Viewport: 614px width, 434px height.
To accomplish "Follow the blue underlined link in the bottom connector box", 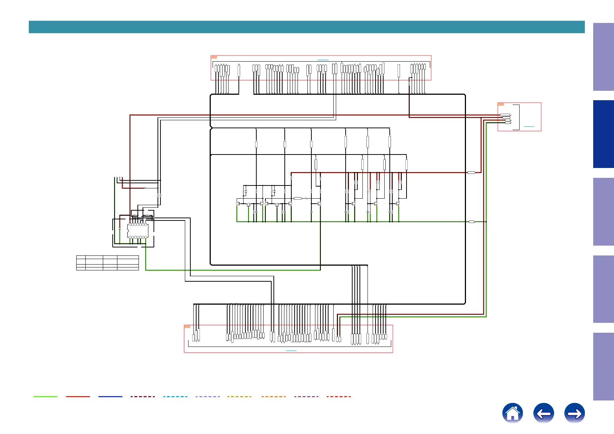I will coord(291,351).
